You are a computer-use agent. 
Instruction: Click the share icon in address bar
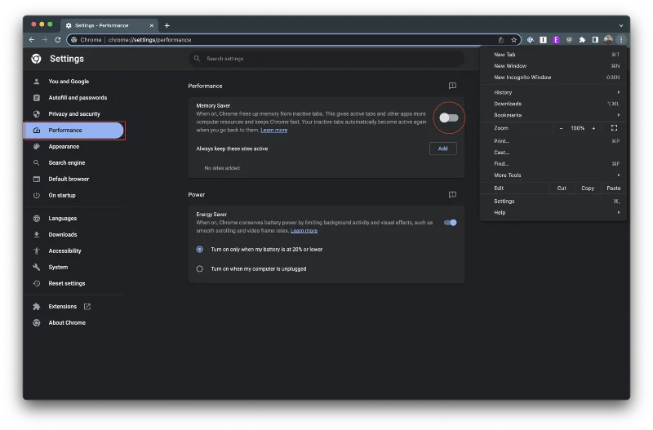point(501,39)
